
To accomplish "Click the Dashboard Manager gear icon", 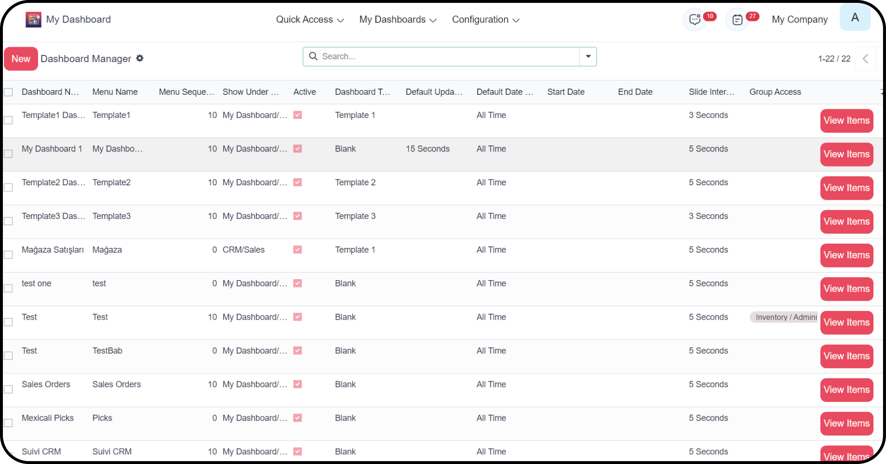I will pyautogui.click(x=140, y=58).
